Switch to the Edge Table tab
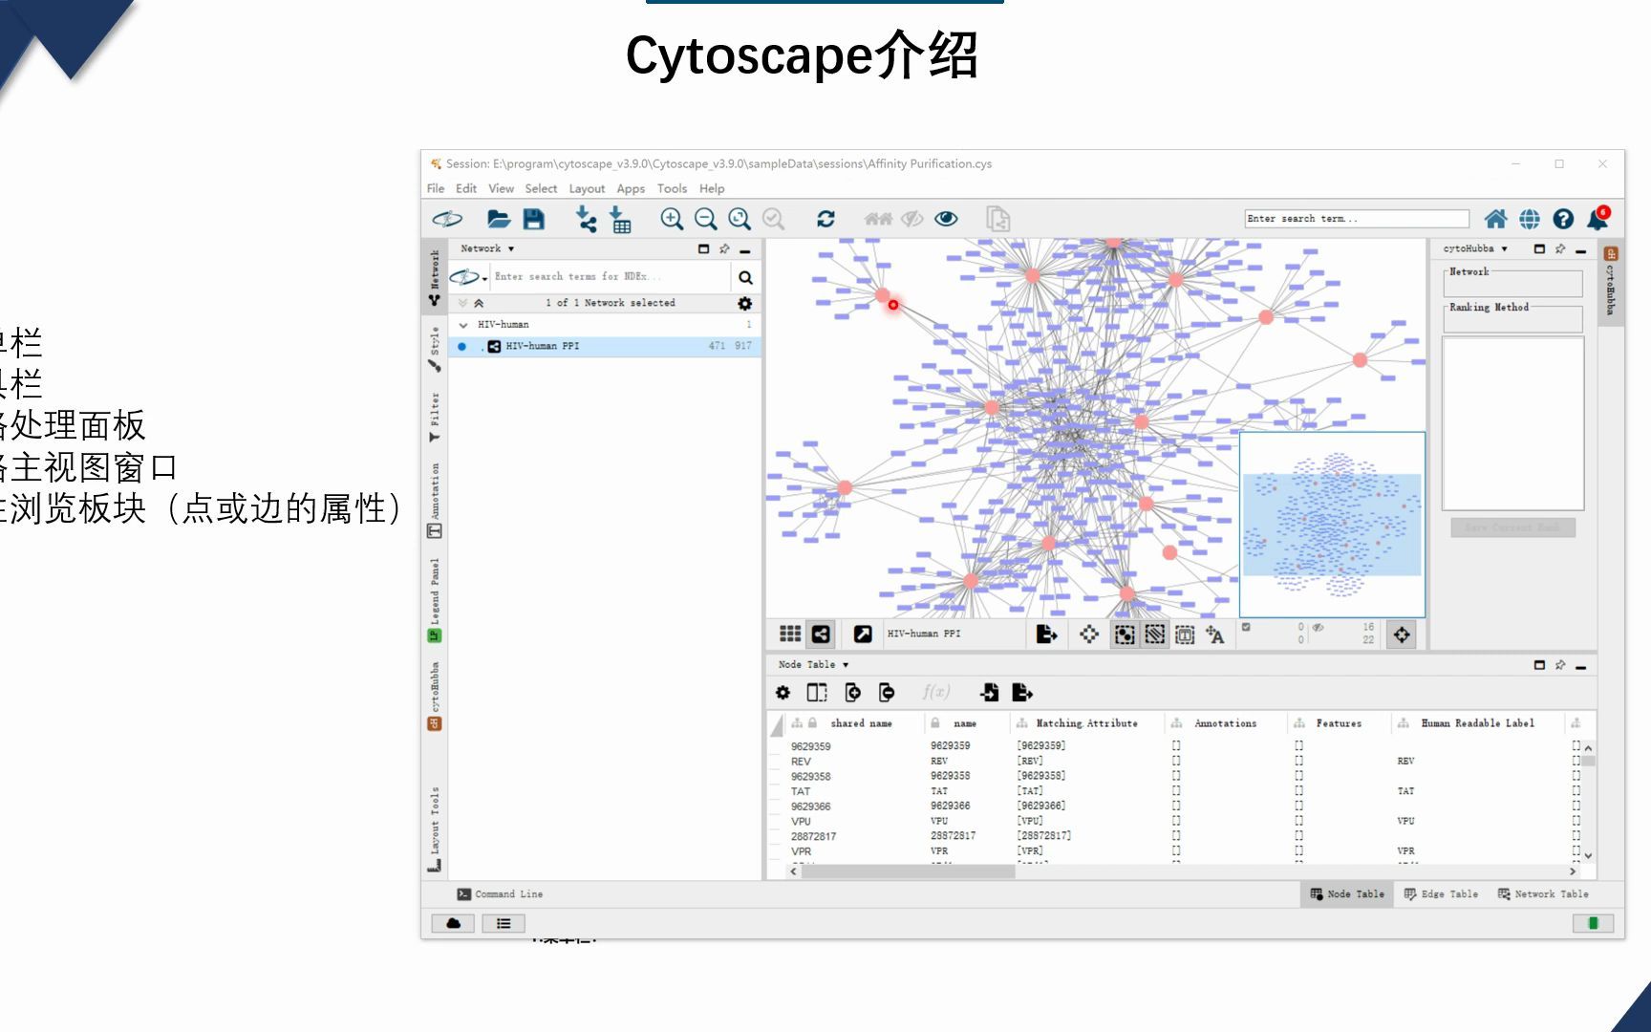The width and height of the screenshot is (1651, 1032). (x=1441, y=893)
